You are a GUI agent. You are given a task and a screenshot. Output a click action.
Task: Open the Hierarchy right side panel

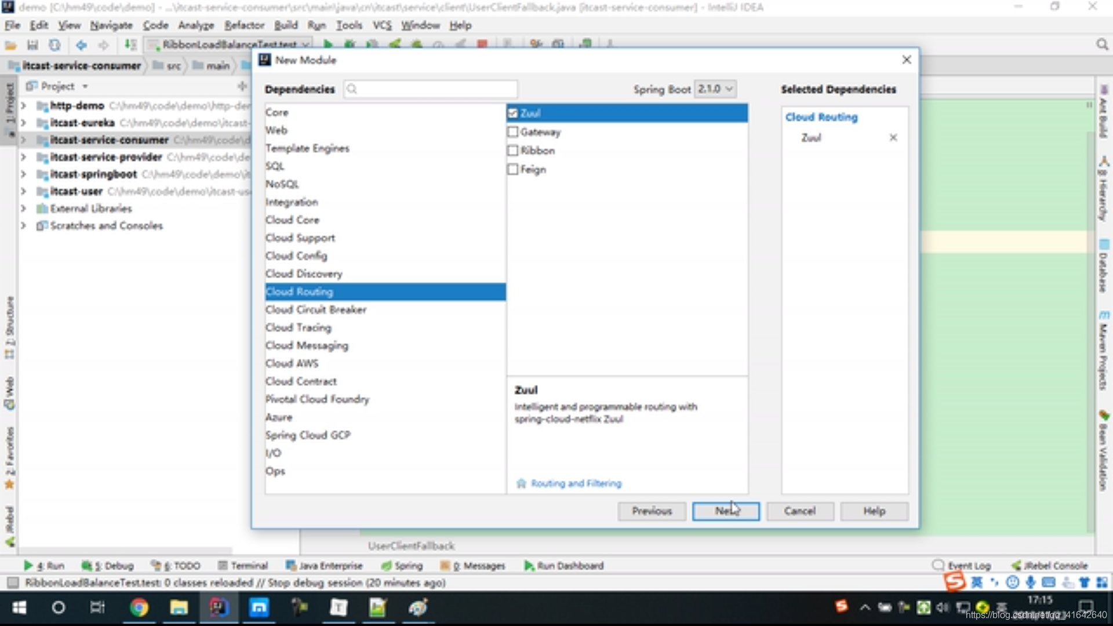(x=1103, y=188)
